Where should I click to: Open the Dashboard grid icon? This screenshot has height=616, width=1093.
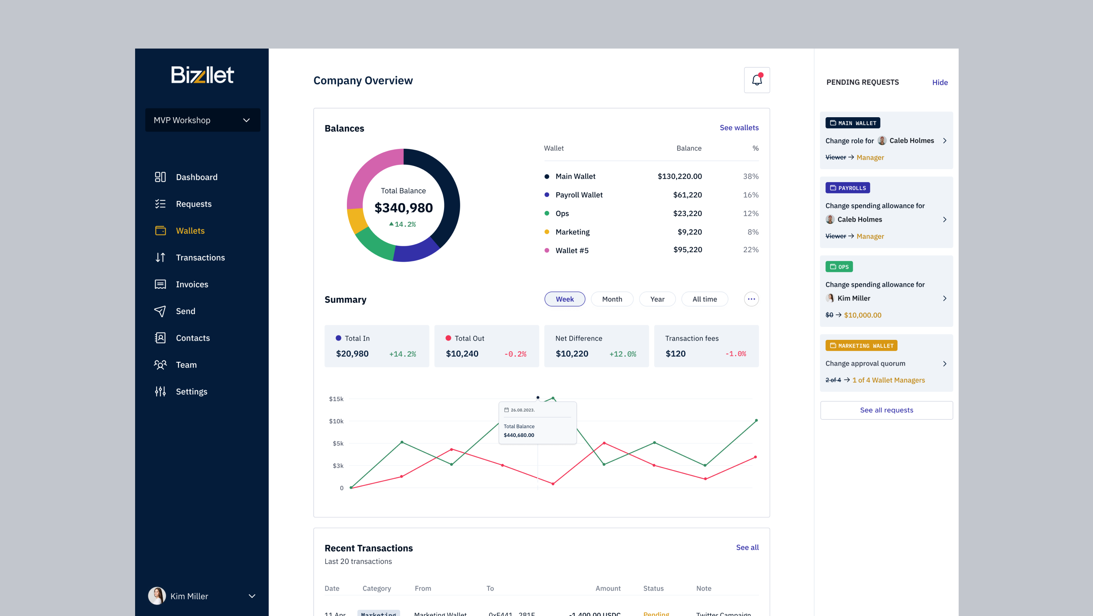pos(160,177)
